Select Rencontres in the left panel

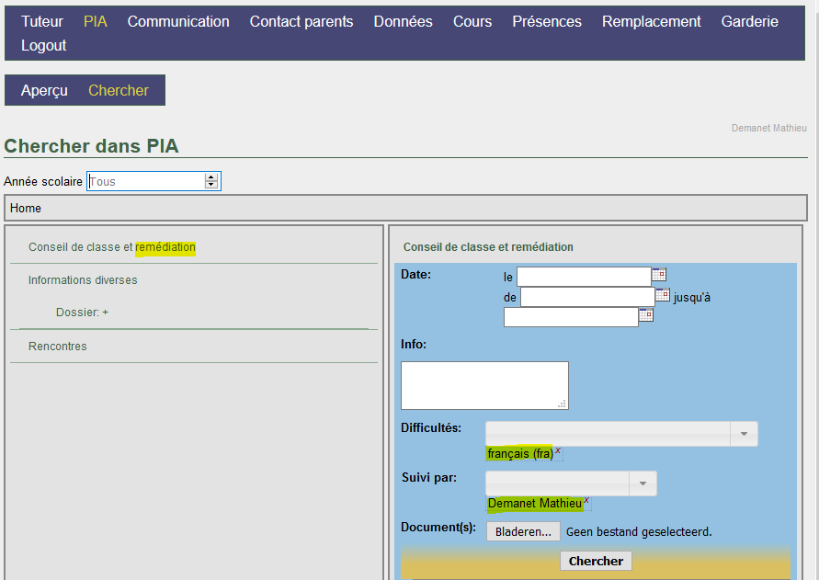pos(58,347)
